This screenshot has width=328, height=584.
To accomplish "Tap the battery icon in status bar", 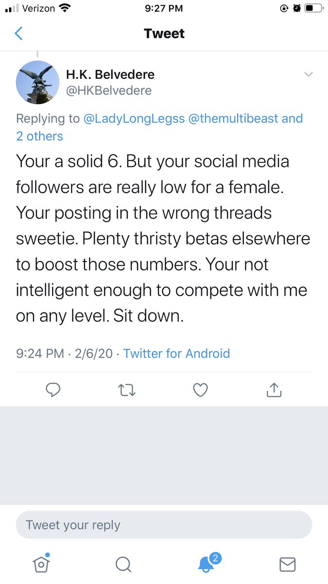I will [314, 8].
